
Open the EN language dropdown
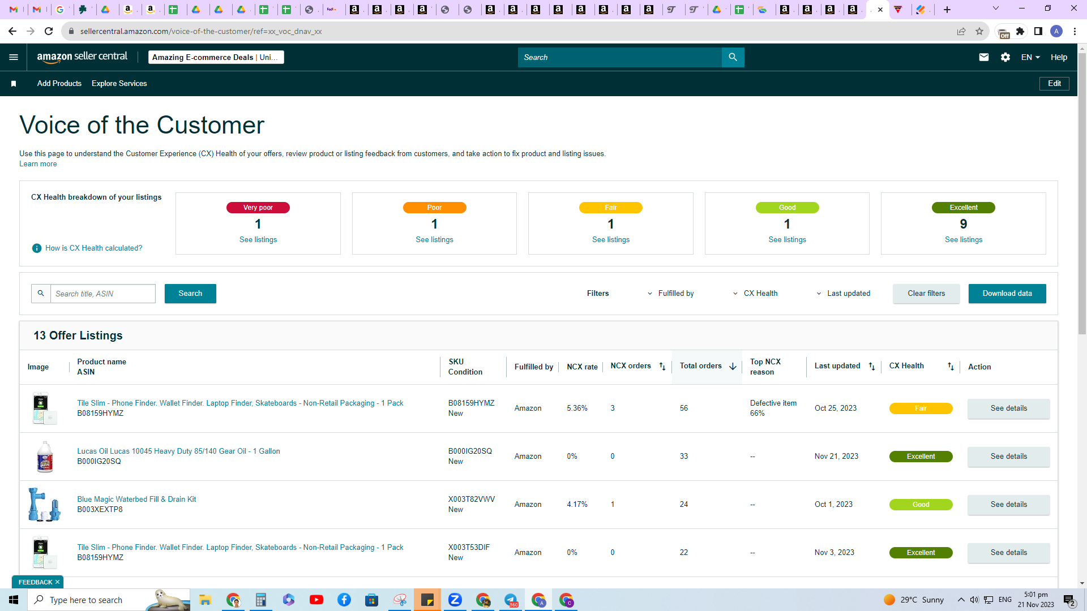tap(1030, 57)
